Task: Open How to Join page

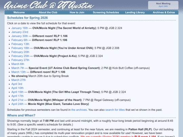Action: tap(77, 13)
